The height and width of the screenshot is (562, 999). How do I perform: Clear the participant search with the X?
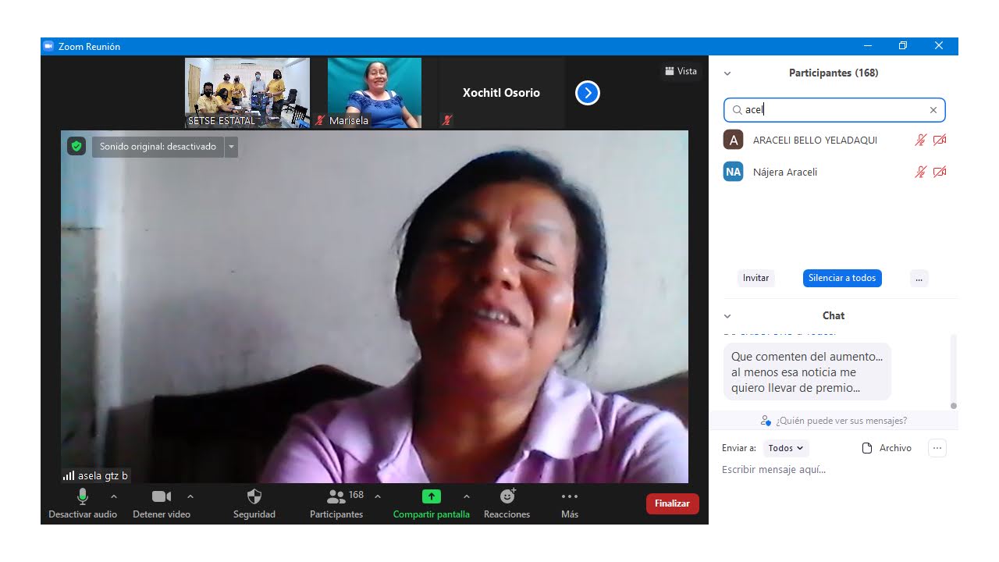[x=933, y=110]
